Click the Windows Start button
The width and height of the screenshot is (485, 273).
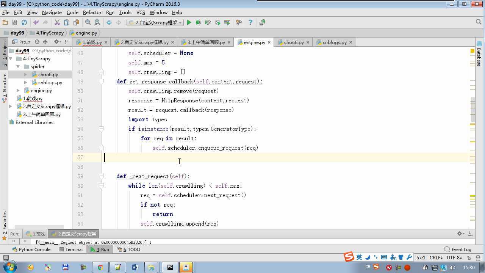[x=10, y=267]
